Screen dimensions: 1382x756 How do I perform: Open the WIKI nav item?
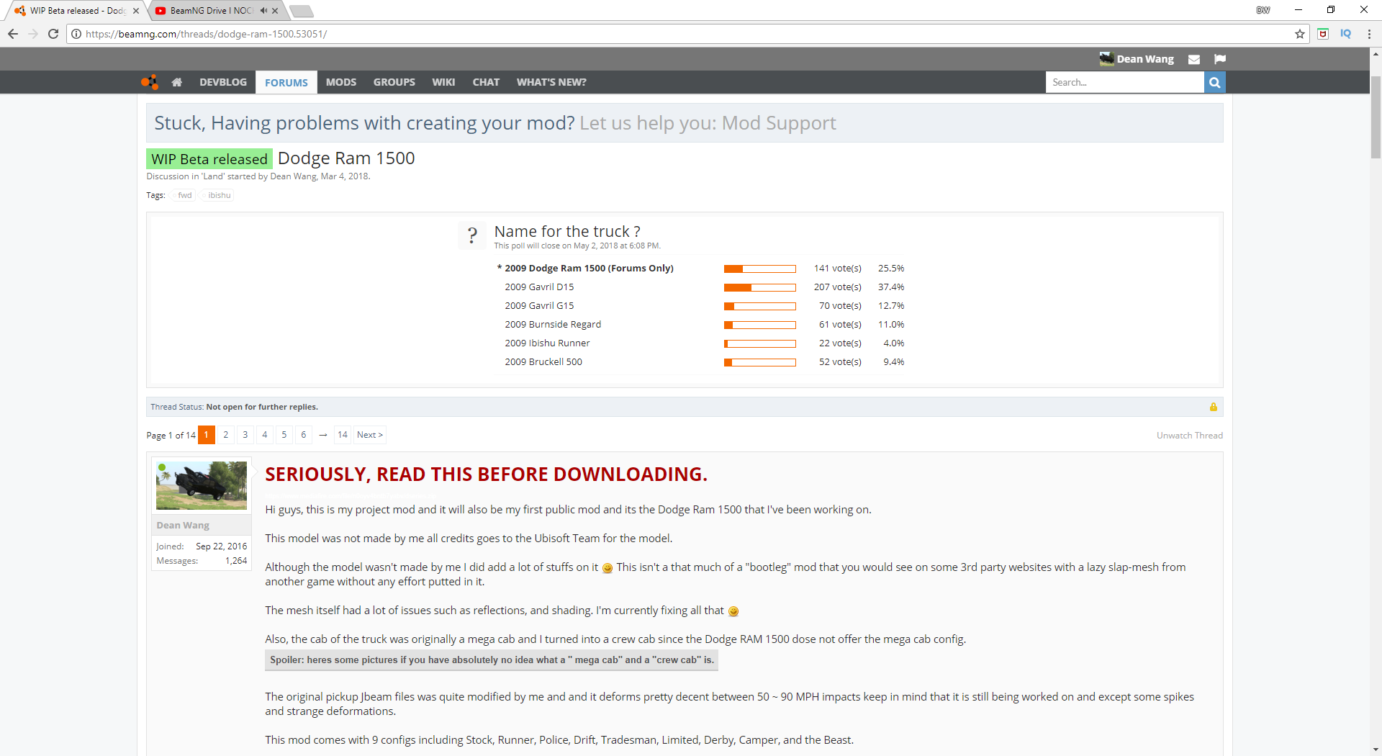[x=443, y=82]
